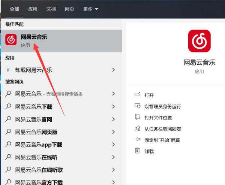Click search icon beside 网易云音乐官网
Viewport: 225px width, 185px height.
[8, 119]
